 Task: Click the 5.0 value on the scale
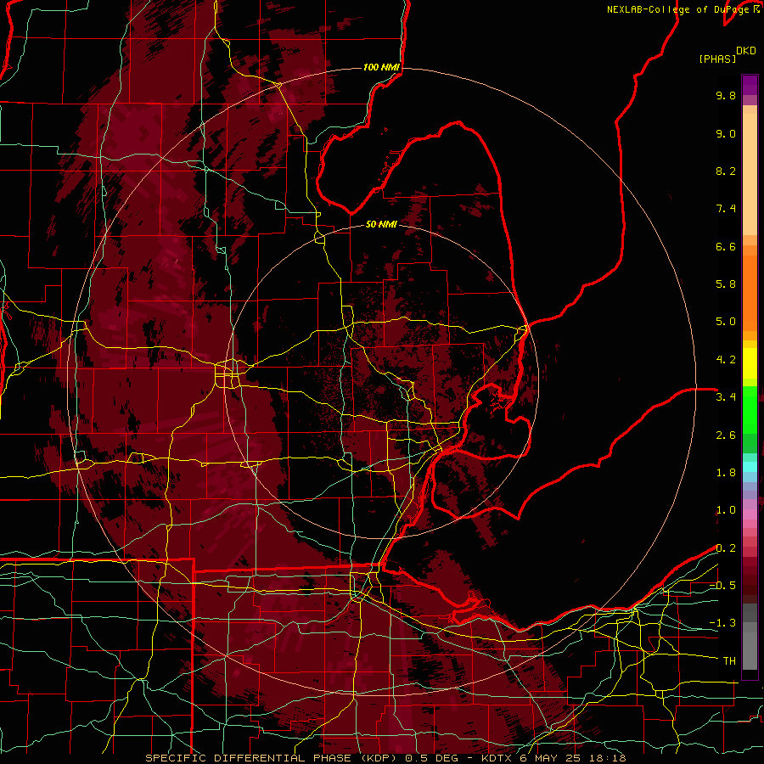pyautogui.click(x=726, y=322)
